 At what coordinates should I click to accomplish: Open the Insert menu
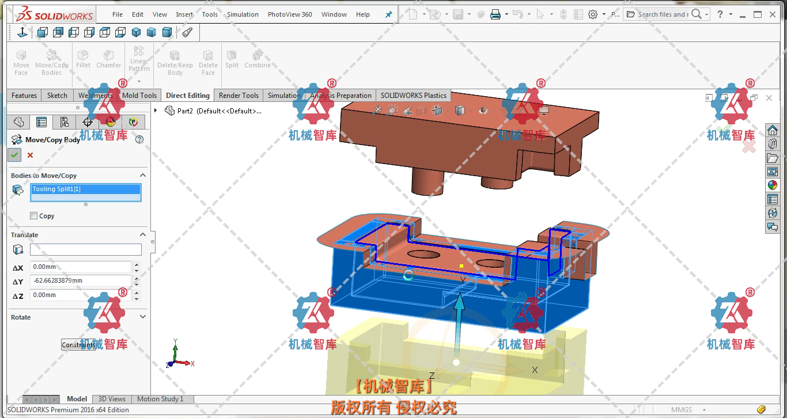(184, 14)
